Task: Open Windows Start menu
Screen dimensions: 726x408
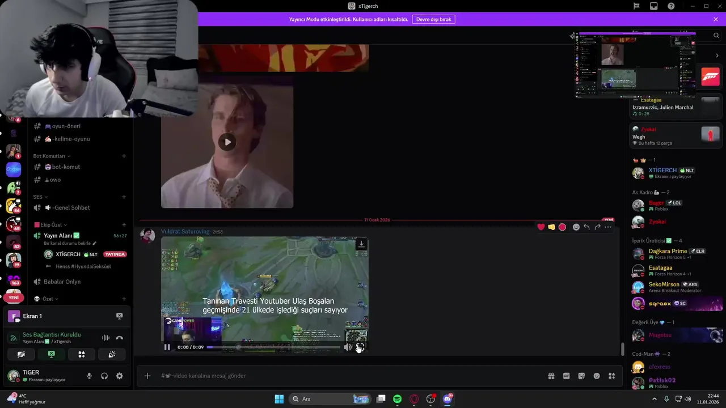Action: click(x=279, y=399)
